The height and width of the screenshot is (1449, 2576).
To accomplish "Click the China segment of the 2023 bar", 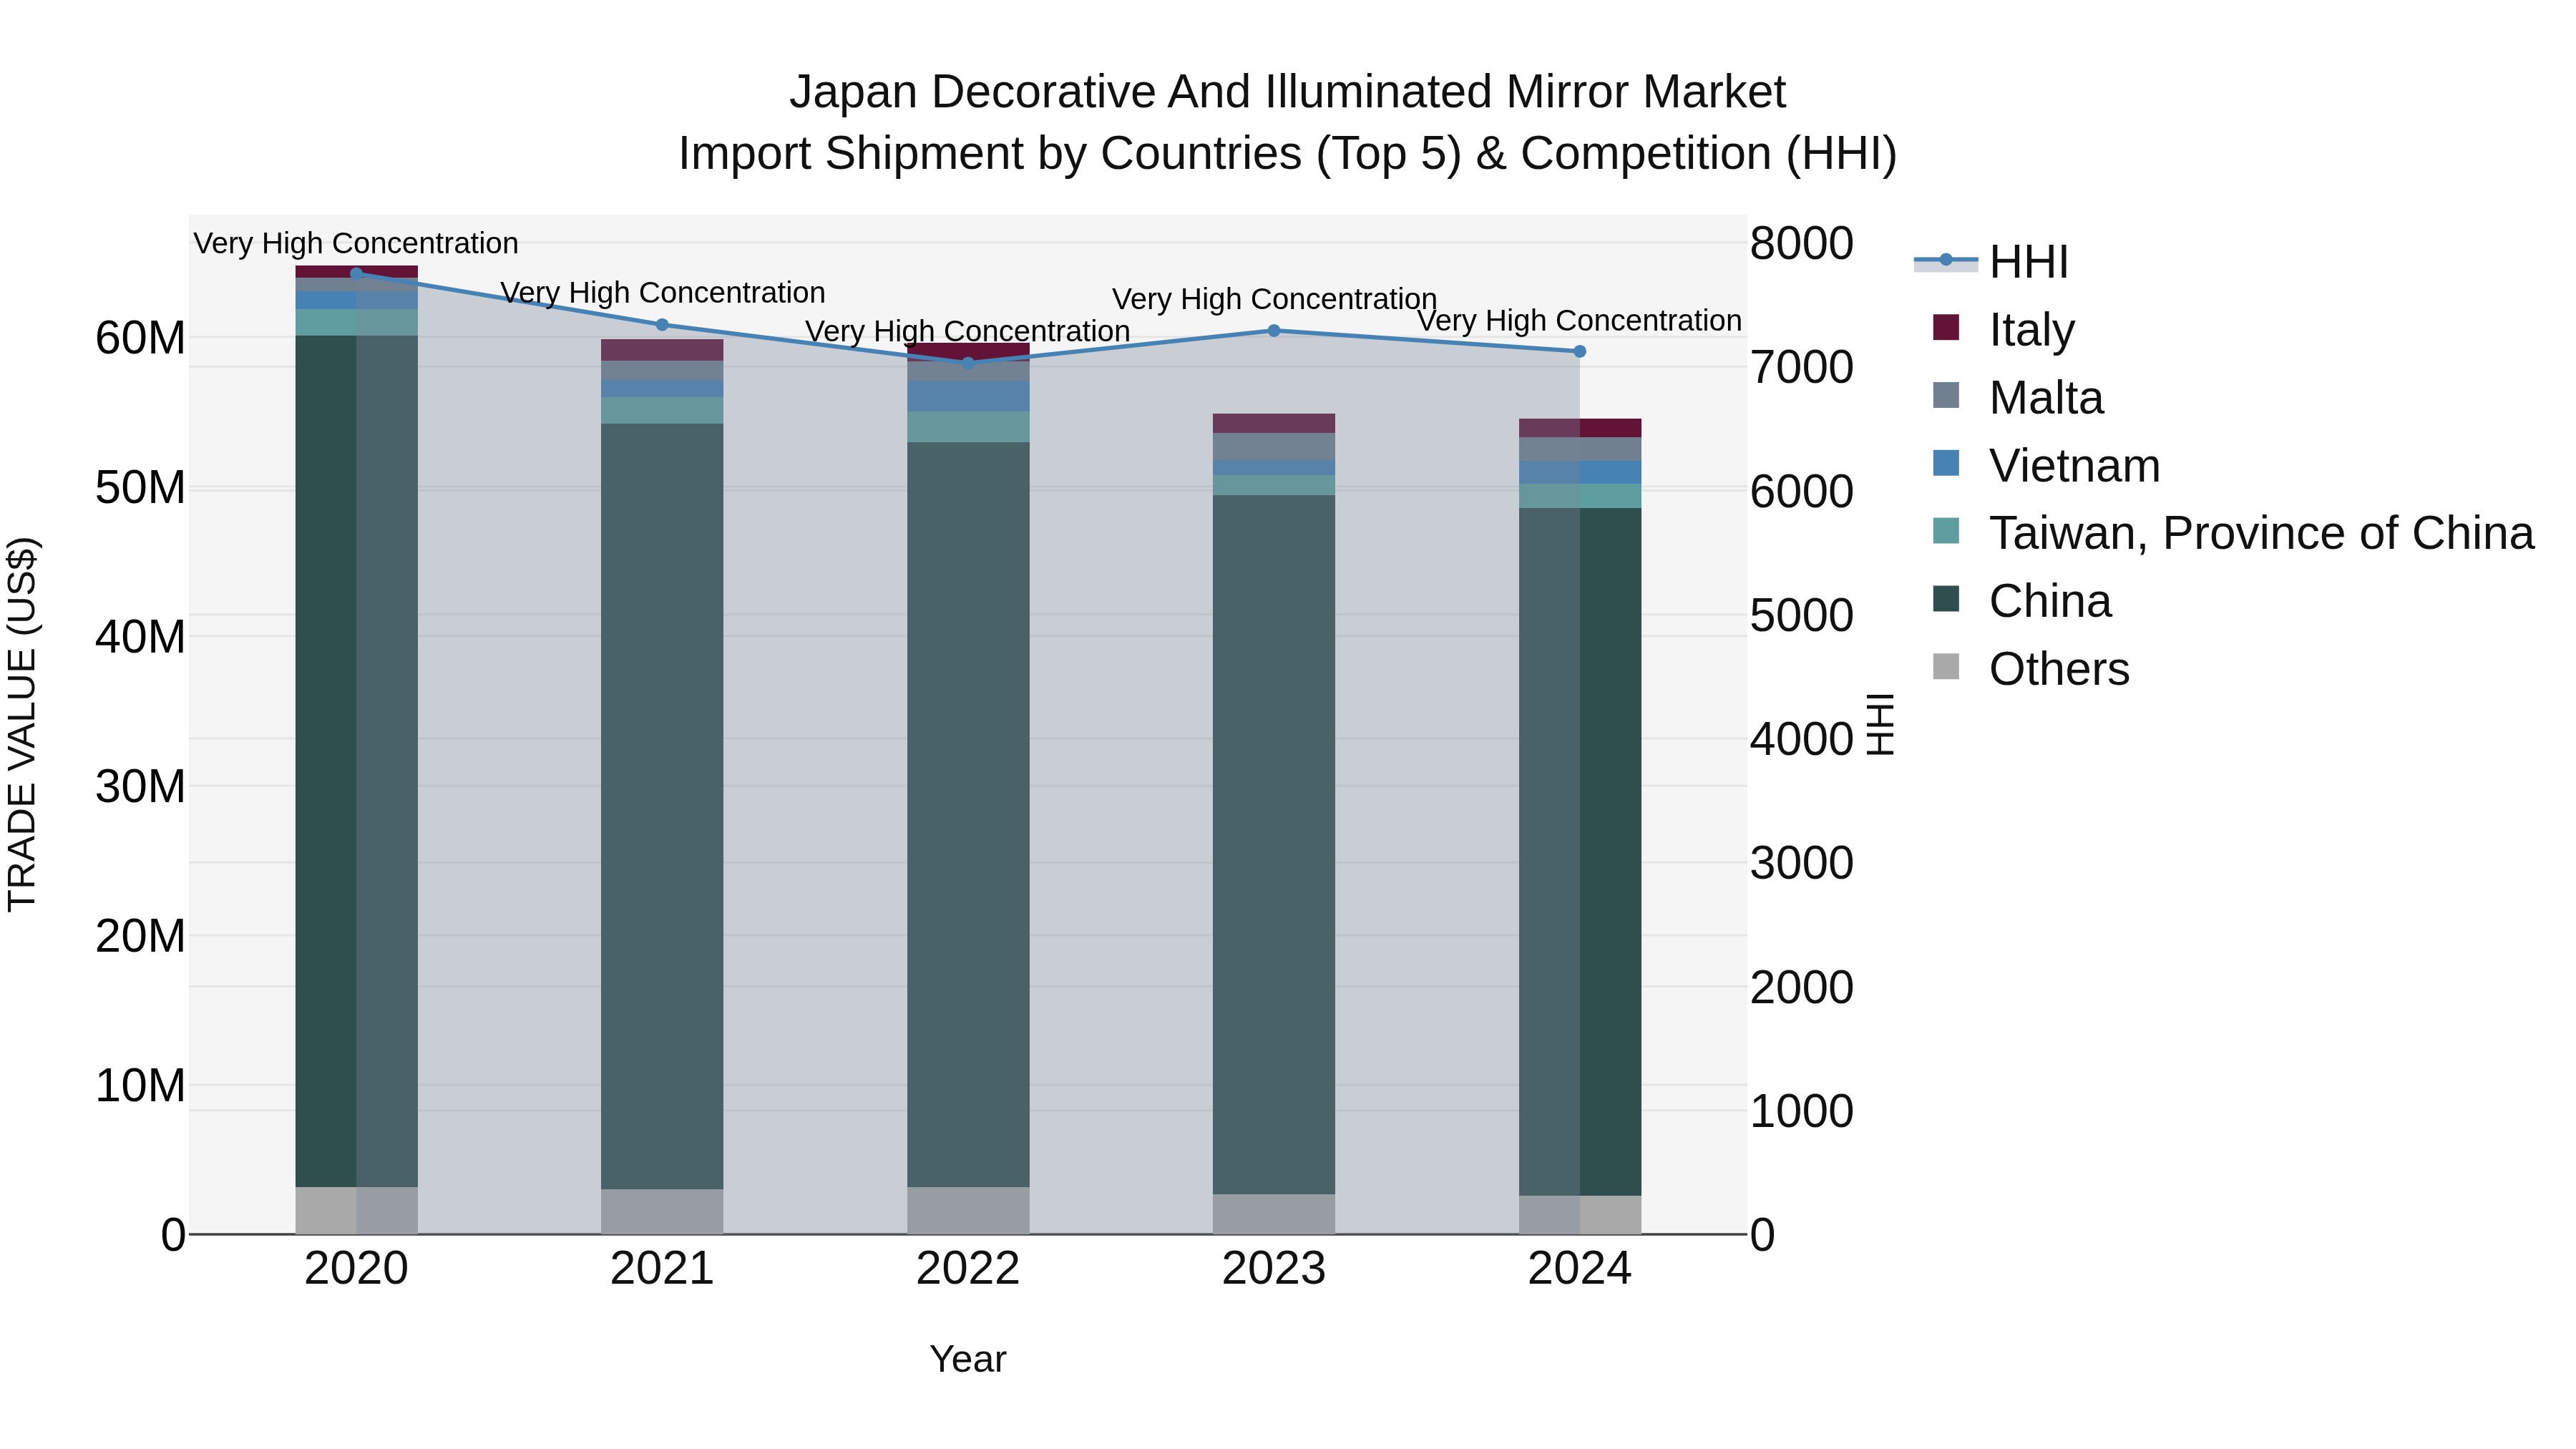I will point(1274,845).
